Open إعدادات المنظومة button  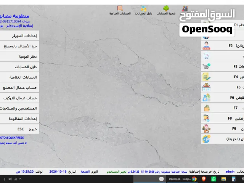[19, 119]
